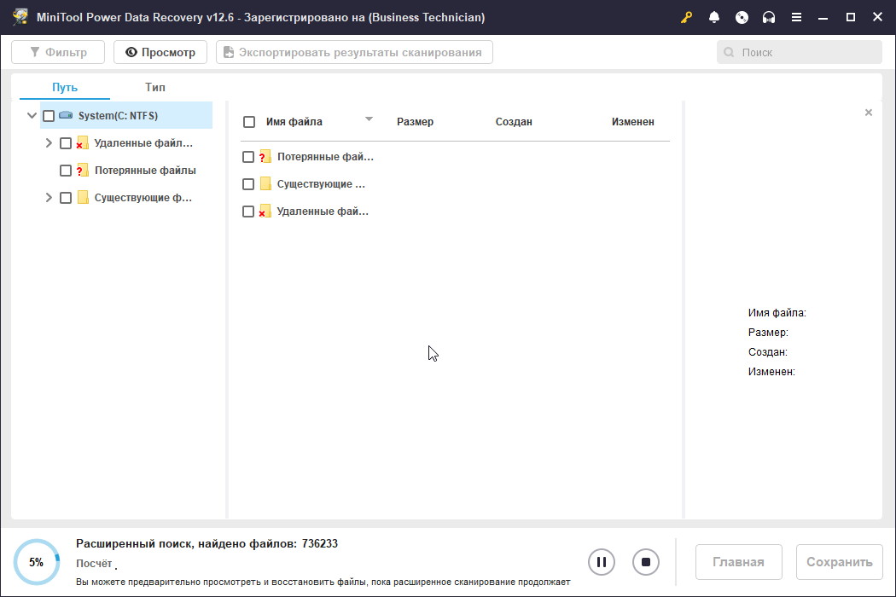Viewport: 896px width, 597px height.
Task: Click the 5% circular progress indicator
Action: coord(36,562)
